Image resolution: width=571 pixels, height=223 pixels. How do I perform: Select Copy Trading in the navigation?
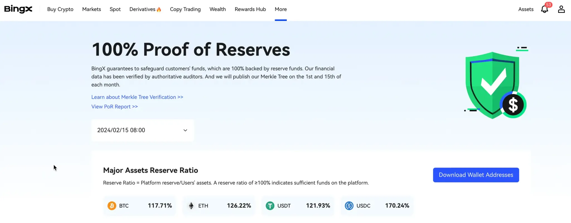click(x=185, y=9)
